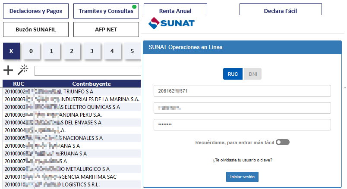Open Buzón SUNAFIL

(36, 29)
